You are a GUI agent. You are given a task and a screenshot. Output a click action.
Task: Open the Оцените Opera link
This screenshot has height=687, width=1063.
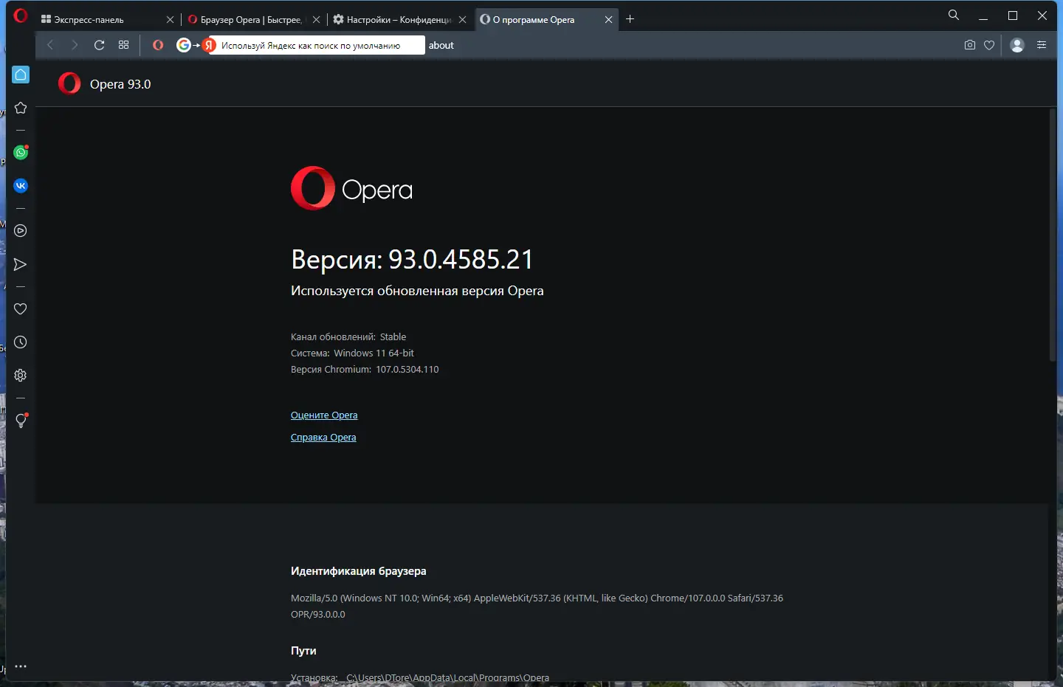(x=324, y=415)
